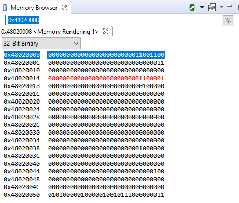
Task: Click the value at 0x48020020
Action: point(106,102)
